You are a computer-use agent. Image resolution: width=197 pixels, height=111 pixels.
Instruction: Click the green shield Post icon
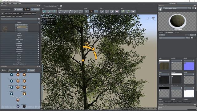123,11
